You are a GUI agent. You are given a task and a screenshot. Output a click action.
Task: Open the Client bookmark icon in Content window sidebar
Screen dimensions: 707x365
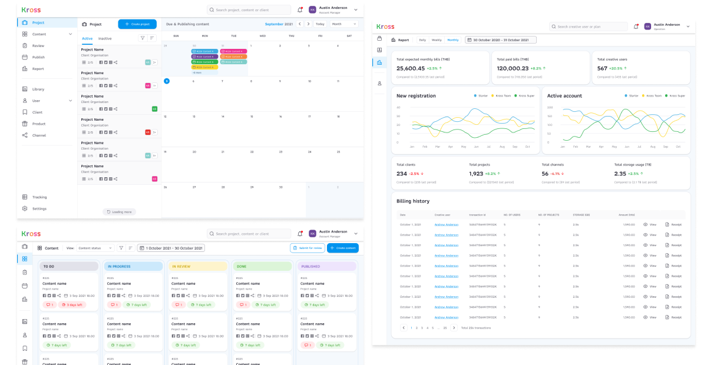[x=25, y=349]
